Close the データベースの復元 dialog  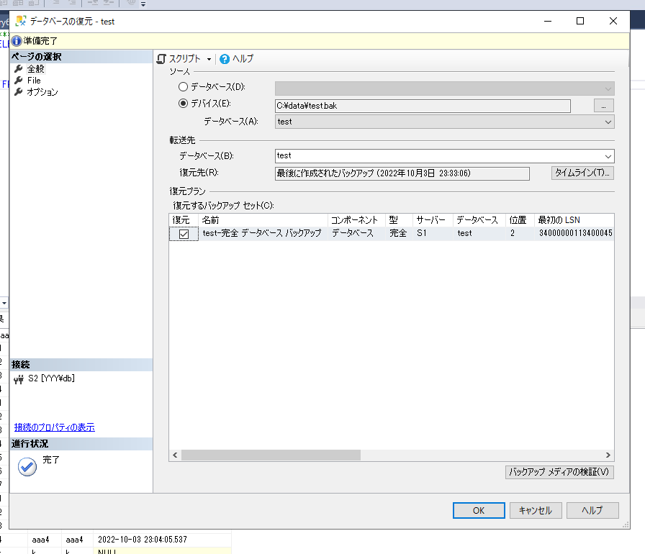[x=613, y=21]
